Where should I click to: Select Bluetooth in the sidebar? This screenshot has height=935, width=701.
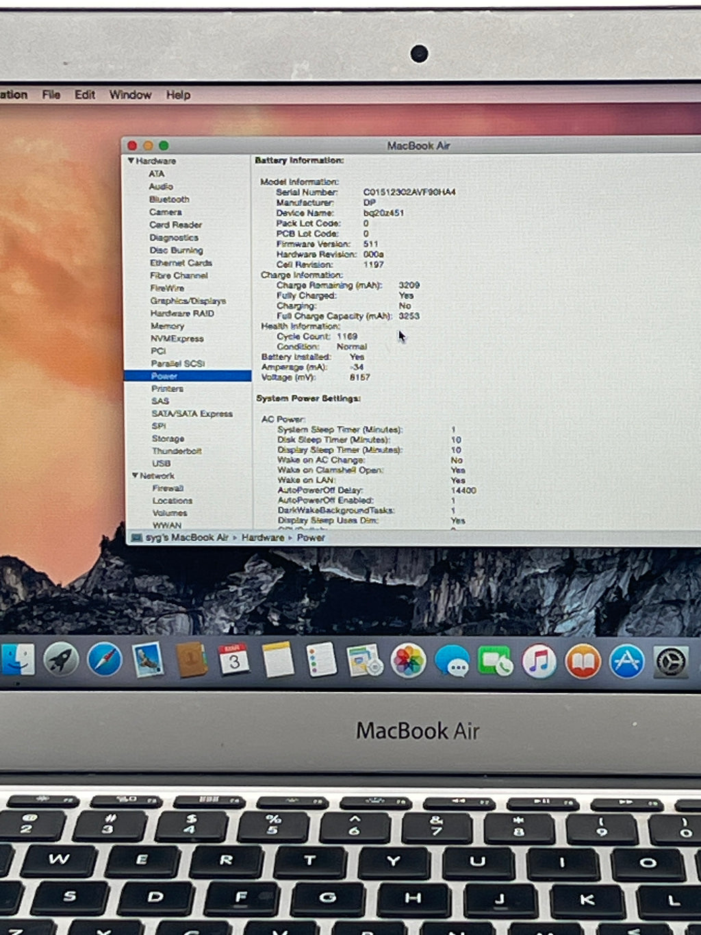tap(169, 199)
